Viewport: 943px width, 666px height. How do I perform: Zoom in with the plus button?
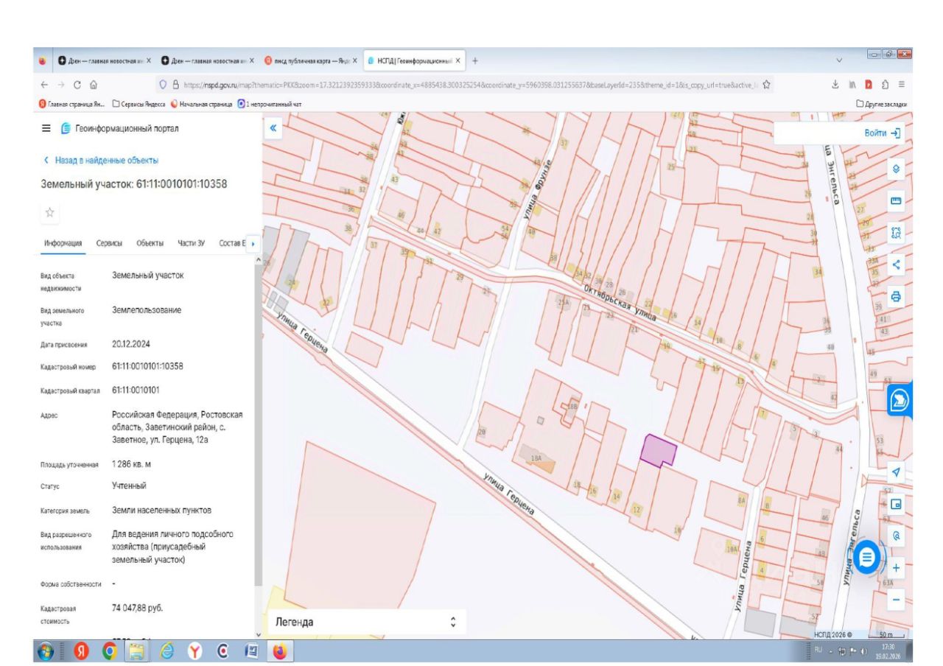coord(896,568)
